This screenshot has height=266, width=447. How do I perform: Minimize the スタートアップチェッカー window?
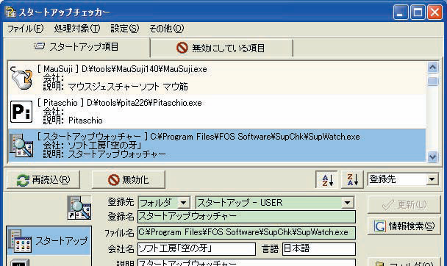coord(401,12)
